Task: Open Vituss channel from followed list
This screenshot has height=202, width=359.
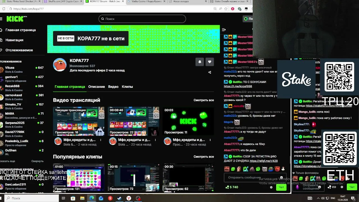Action: (22, 70)
